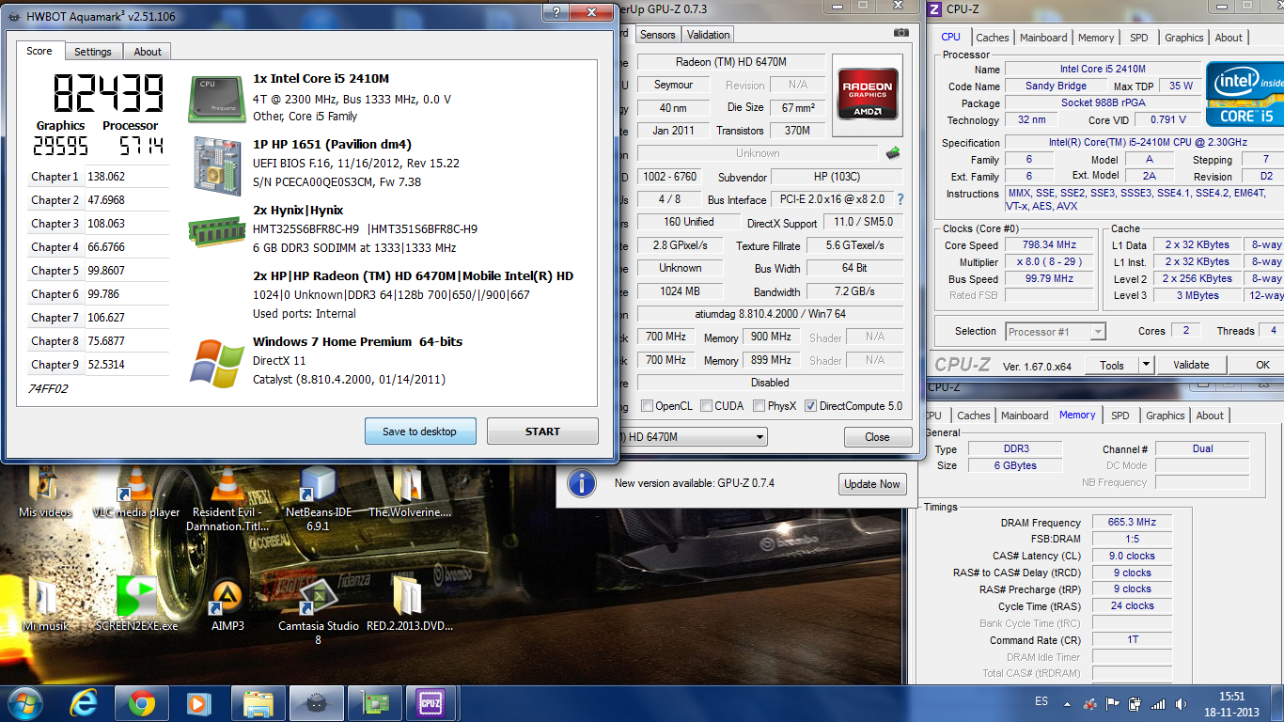Switch to Aquamark Settings tab
This screenshot has height=722, width=1284.
coord(93,52)
